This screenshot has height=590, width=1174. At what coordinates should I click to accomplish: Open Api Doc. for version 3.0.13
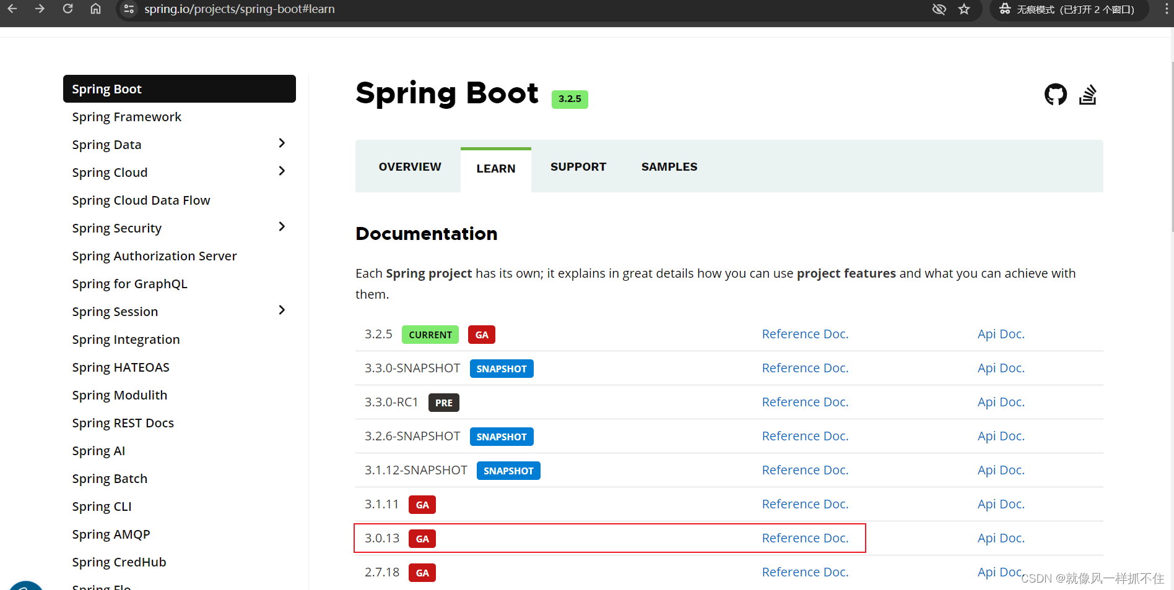coord(1001,538)
